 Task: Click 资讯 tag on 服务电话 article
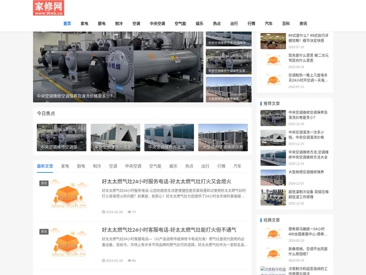tap(44, 183)
